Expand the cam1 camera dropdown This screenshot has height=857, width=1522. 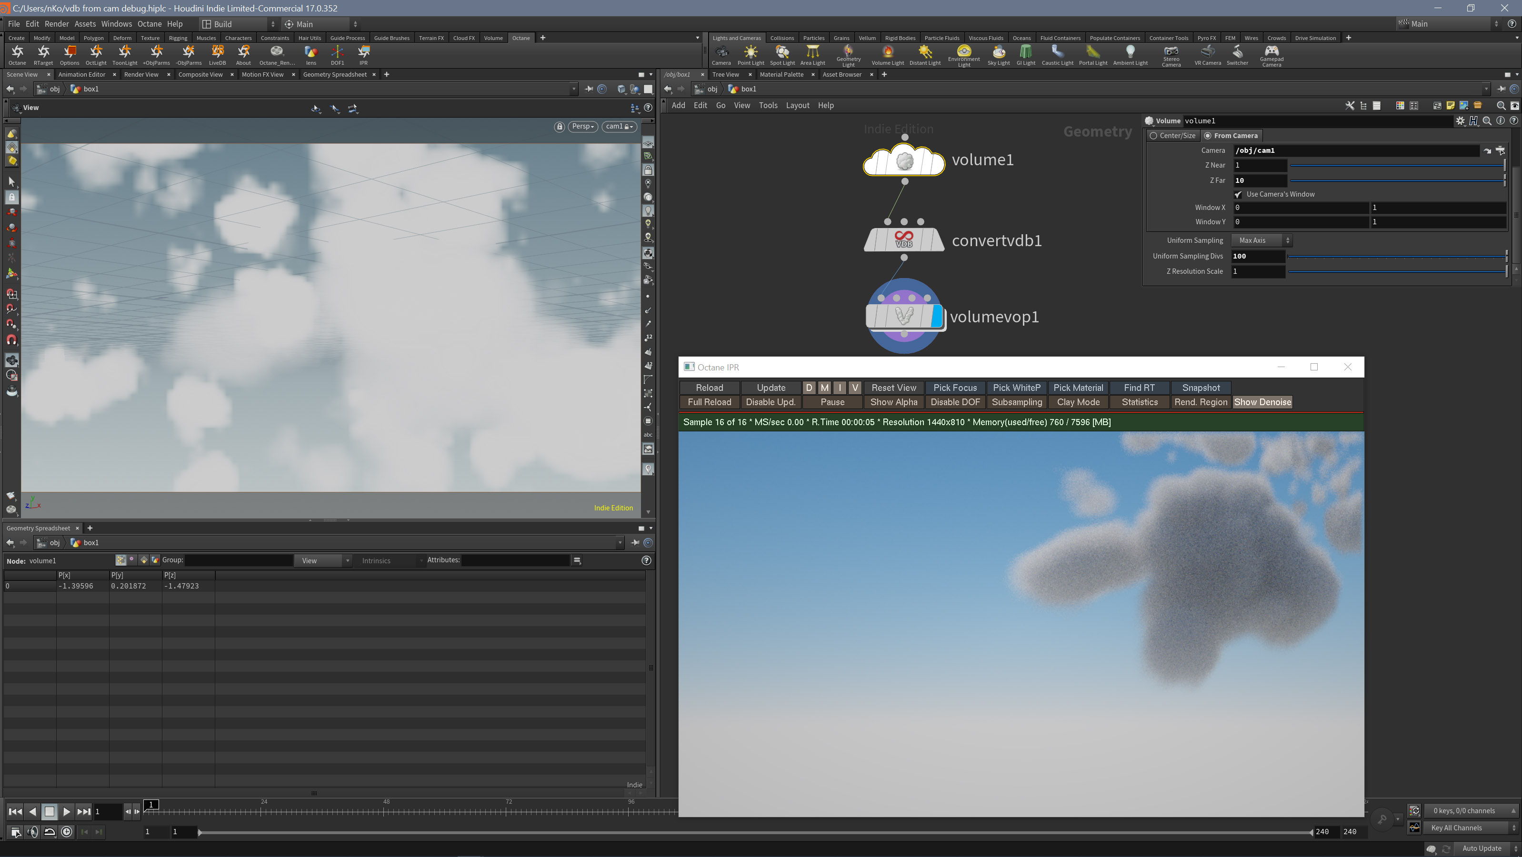pyautogui.click(x=619, y=126)
